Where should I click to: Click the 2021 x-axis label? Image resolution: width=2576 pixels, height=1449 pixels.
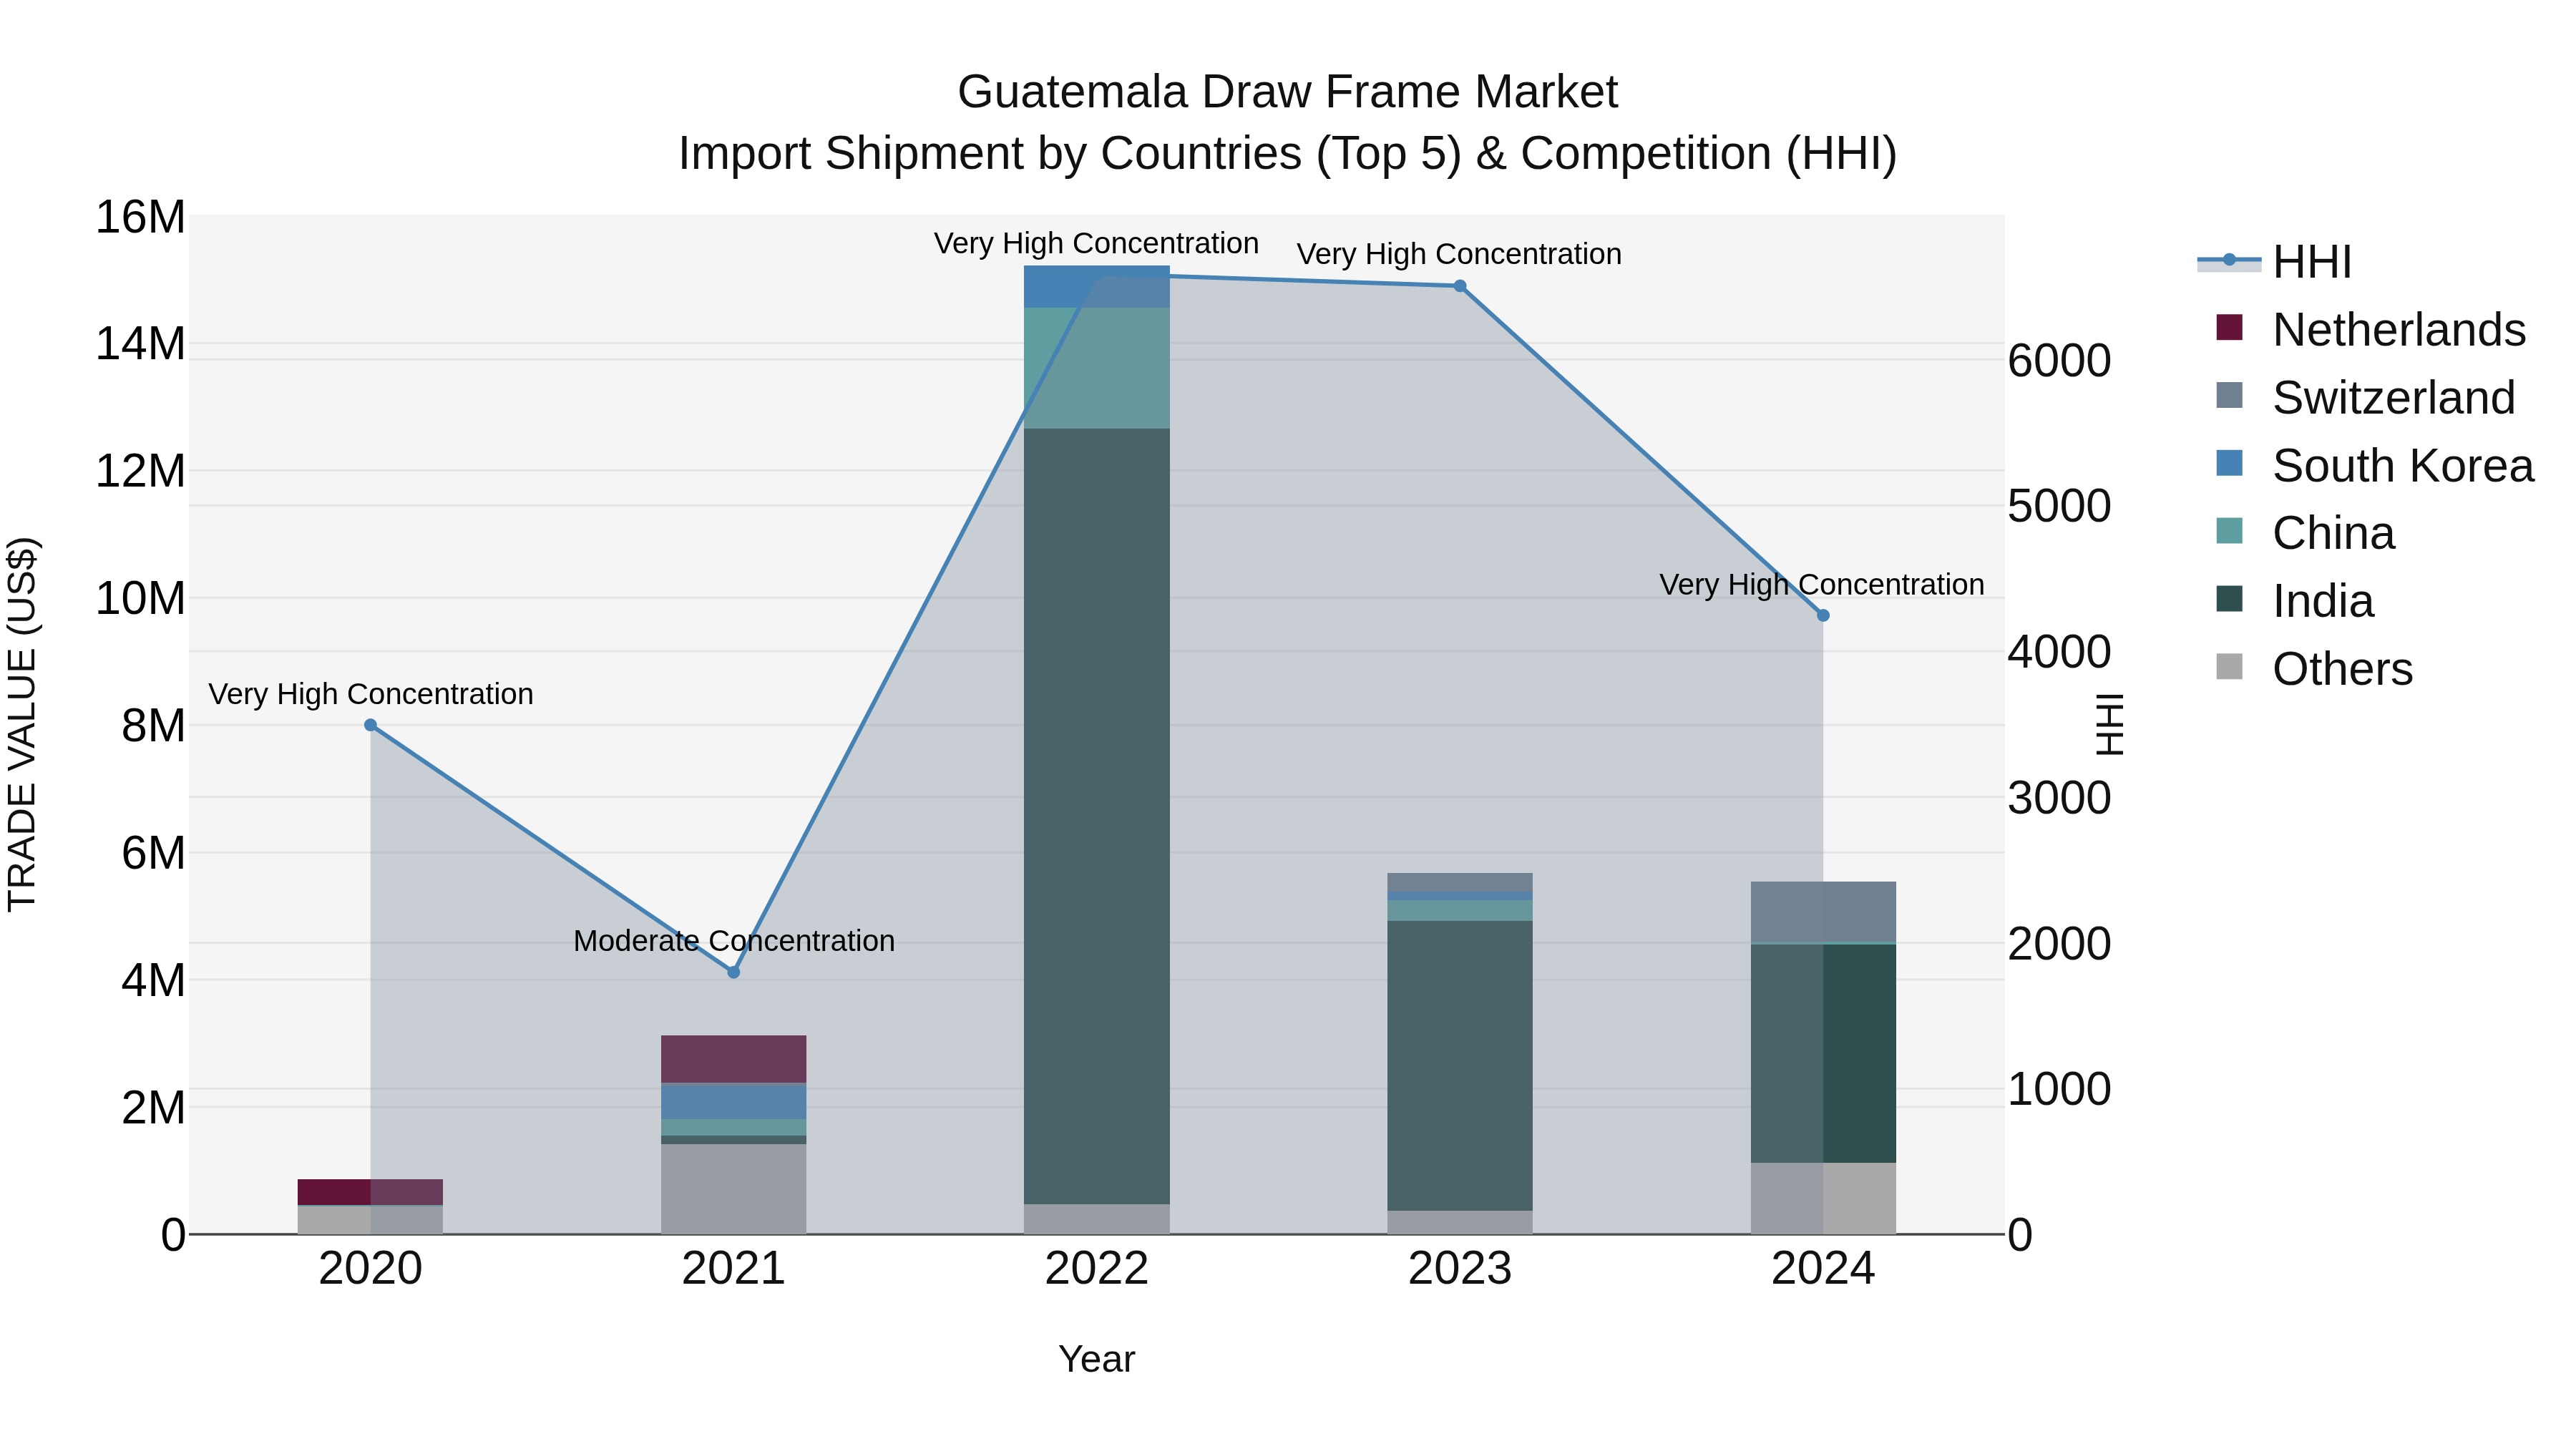point(734,1269)
